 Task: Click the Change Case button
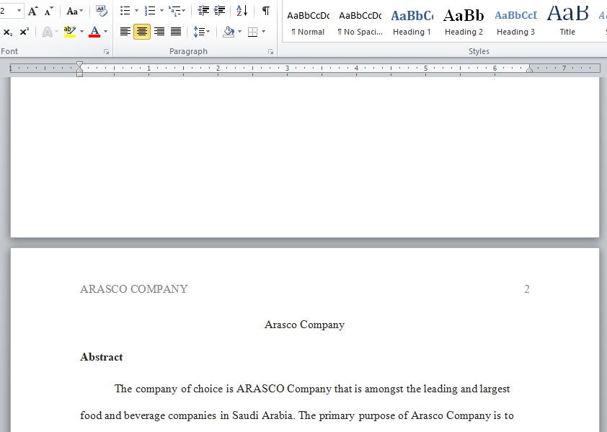coord(74,11)
